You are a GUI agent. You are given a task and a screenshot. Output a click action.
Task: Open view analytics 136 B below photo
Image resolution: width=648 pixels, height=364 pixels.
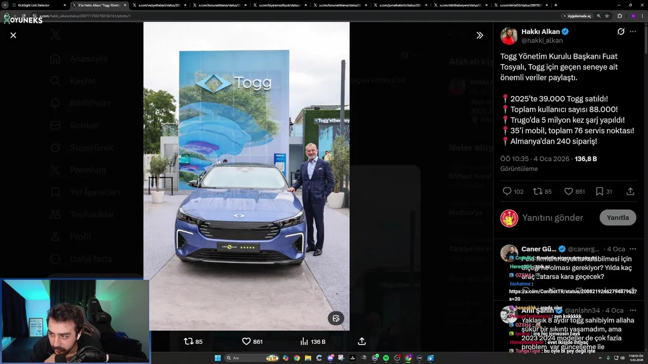point(312,342)
